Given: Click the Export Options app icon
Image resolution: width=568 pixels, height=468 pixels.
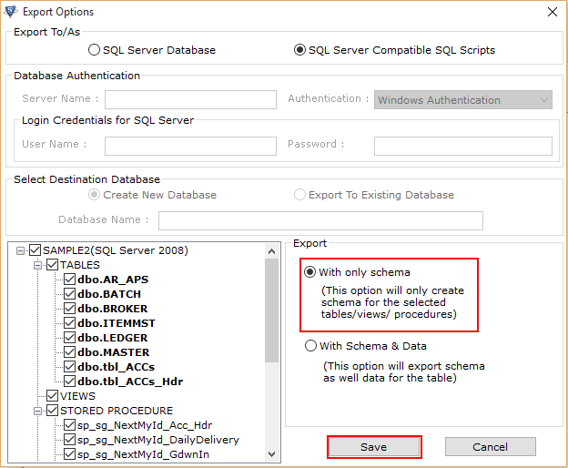Looking at the screenshot, I should tap(11, 12).
